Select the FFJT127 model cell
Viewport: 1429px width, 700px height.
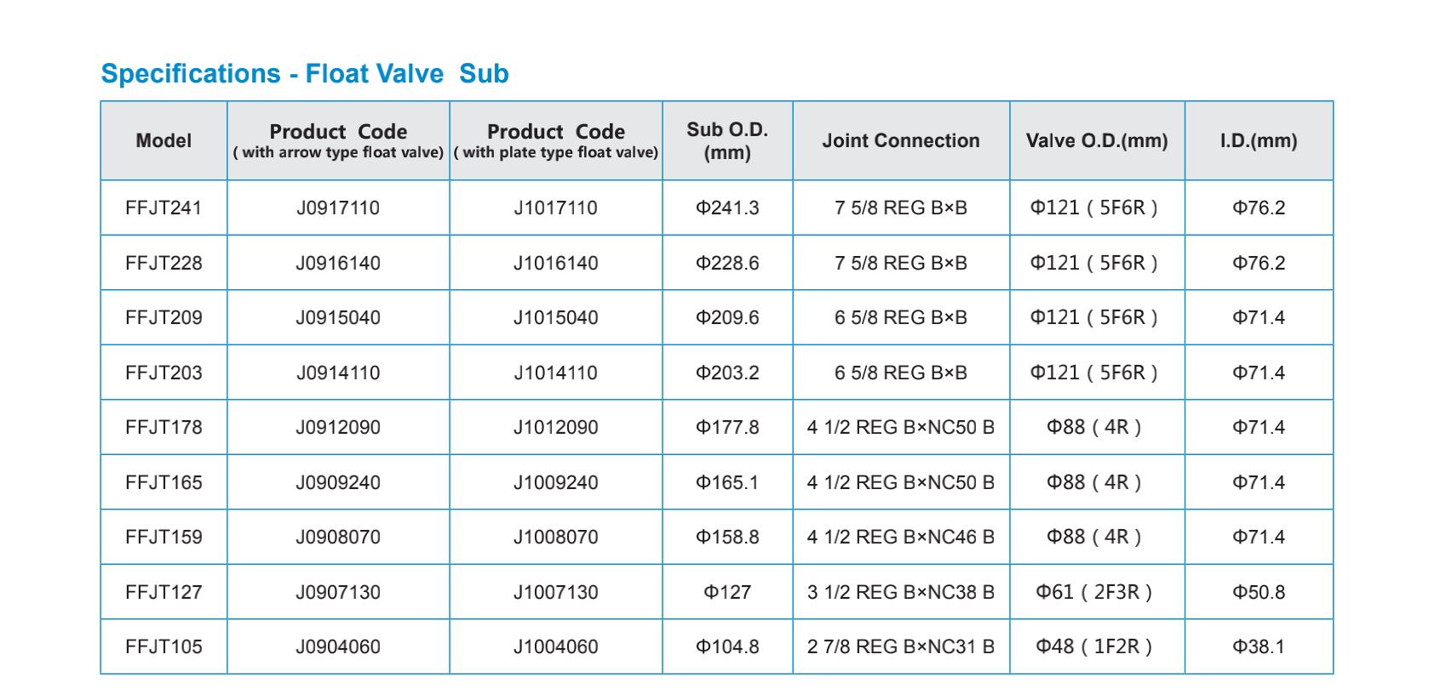[x=164, y=593]
